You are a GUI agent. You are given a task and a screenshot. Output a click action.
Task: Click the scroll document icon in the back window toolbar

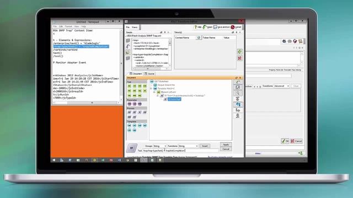point(300,41)
